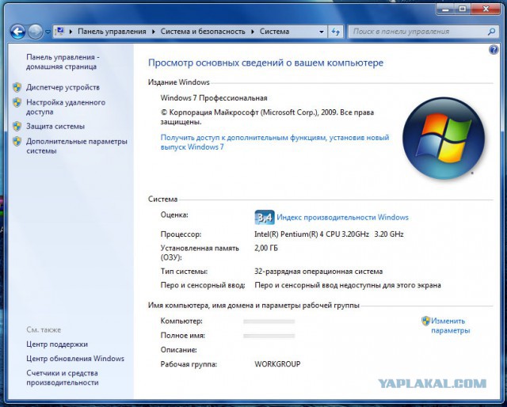507x407 pixels.
Task: Open recent pages dropdown next to Forward
Action: (x=48, y=32)
